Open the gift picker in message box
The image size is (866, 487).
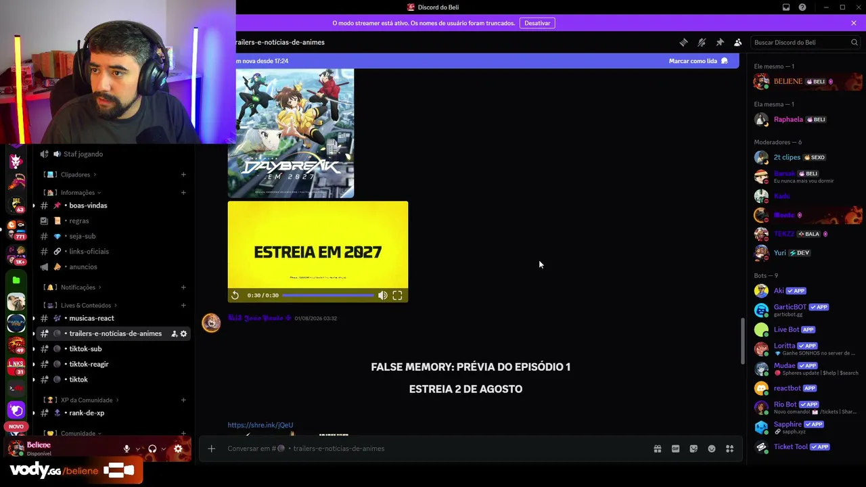657,448
